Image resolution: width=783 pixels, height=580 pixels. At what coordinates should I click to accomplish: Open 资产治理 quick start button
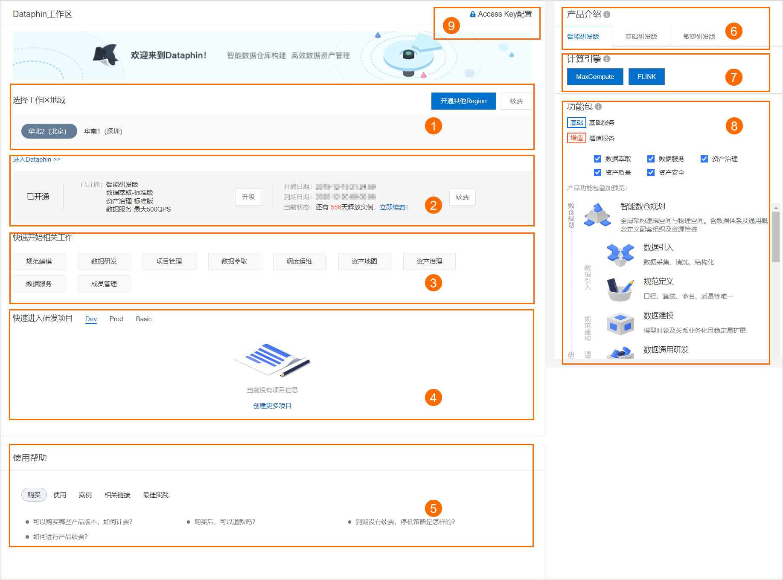click(x=429, y=261)
